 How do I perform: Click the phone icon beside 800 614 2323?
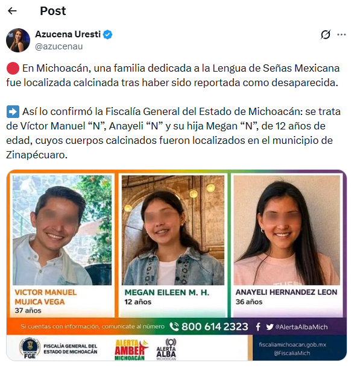tap(174, 327)
